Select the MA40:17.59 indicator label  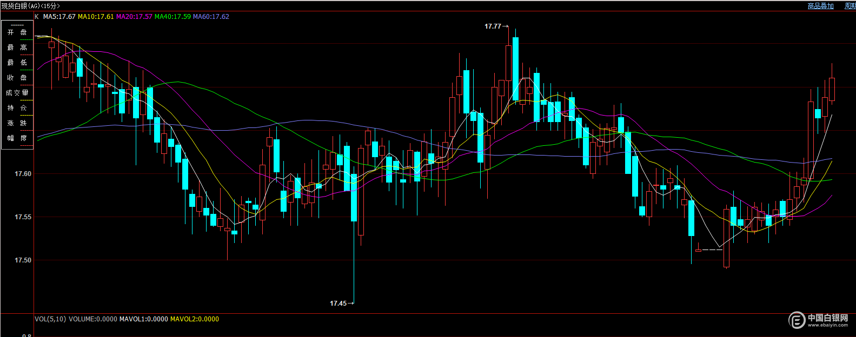coord(172,17)
